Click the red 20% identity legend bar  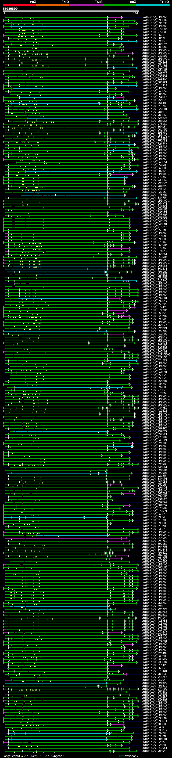19,5
